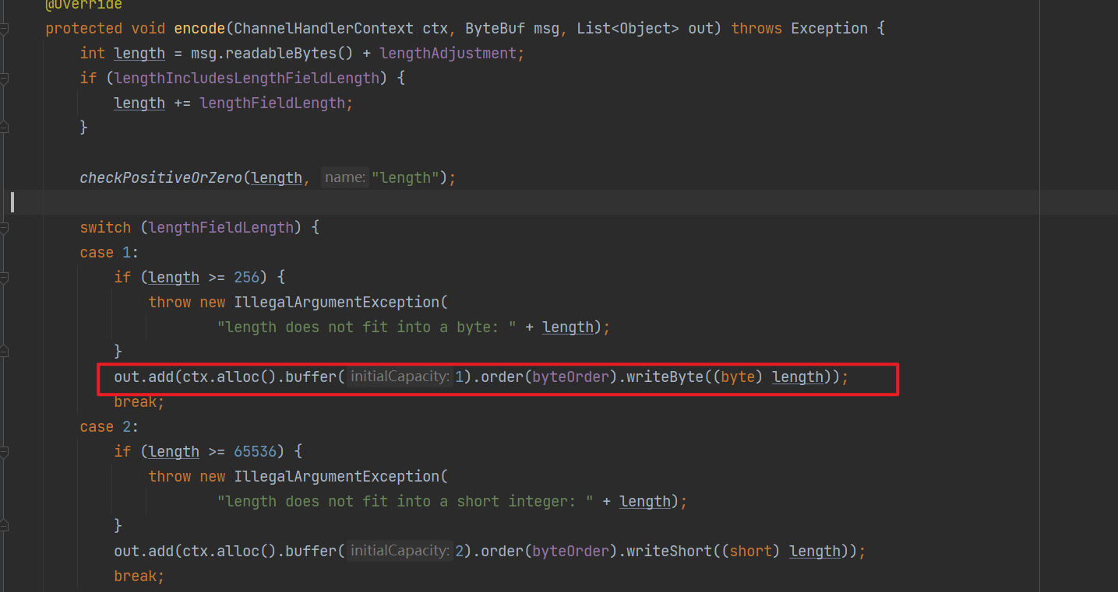Click lengthFieldLength inside the switch parentheses

(x=220, y=228)
